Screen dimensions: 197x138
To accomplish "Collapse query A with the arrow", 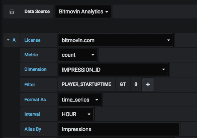I will [8, 40].
